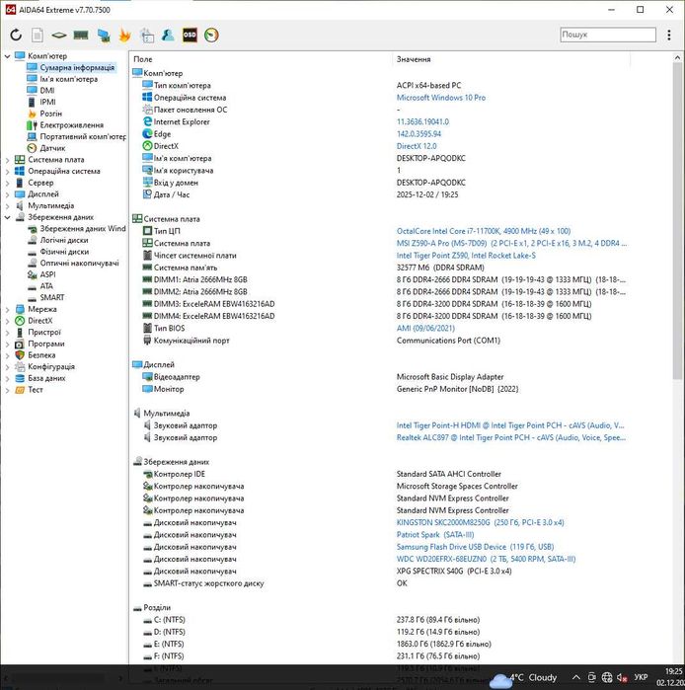Image resolution: width=685 pixels, height=690 pixels.
Task: Open the SMART tree item
Action: 52,297
